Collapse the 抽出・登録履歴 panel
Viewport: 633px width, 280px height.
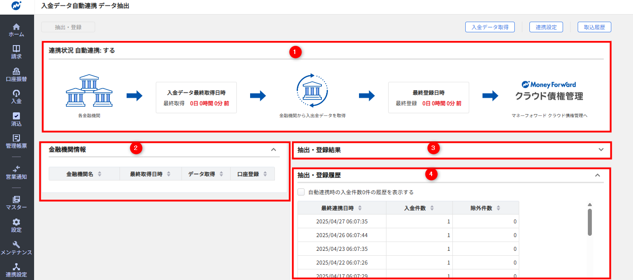pos(598,175)
